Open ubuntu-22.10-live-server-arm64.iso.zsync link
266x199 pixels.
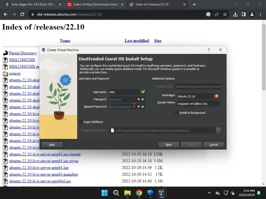44,161
